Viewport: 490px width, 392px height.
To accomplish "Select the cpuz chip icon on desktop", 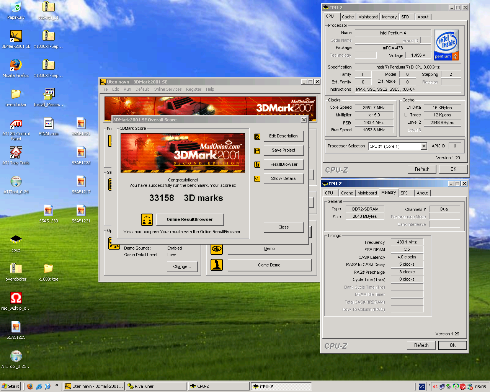I will pyautogui.click(x=16, y=240).
